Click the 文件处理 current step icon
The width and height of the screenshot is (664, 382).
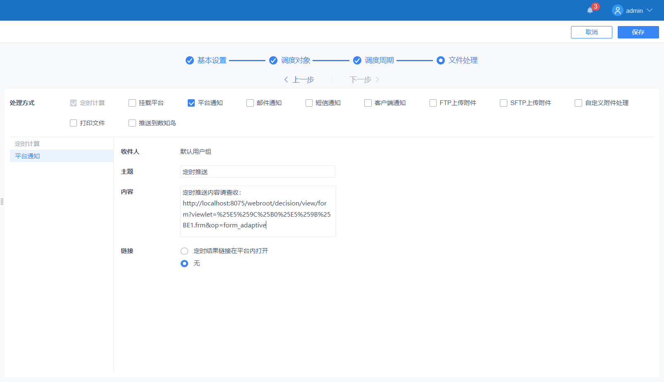click(x=441, y=60)
